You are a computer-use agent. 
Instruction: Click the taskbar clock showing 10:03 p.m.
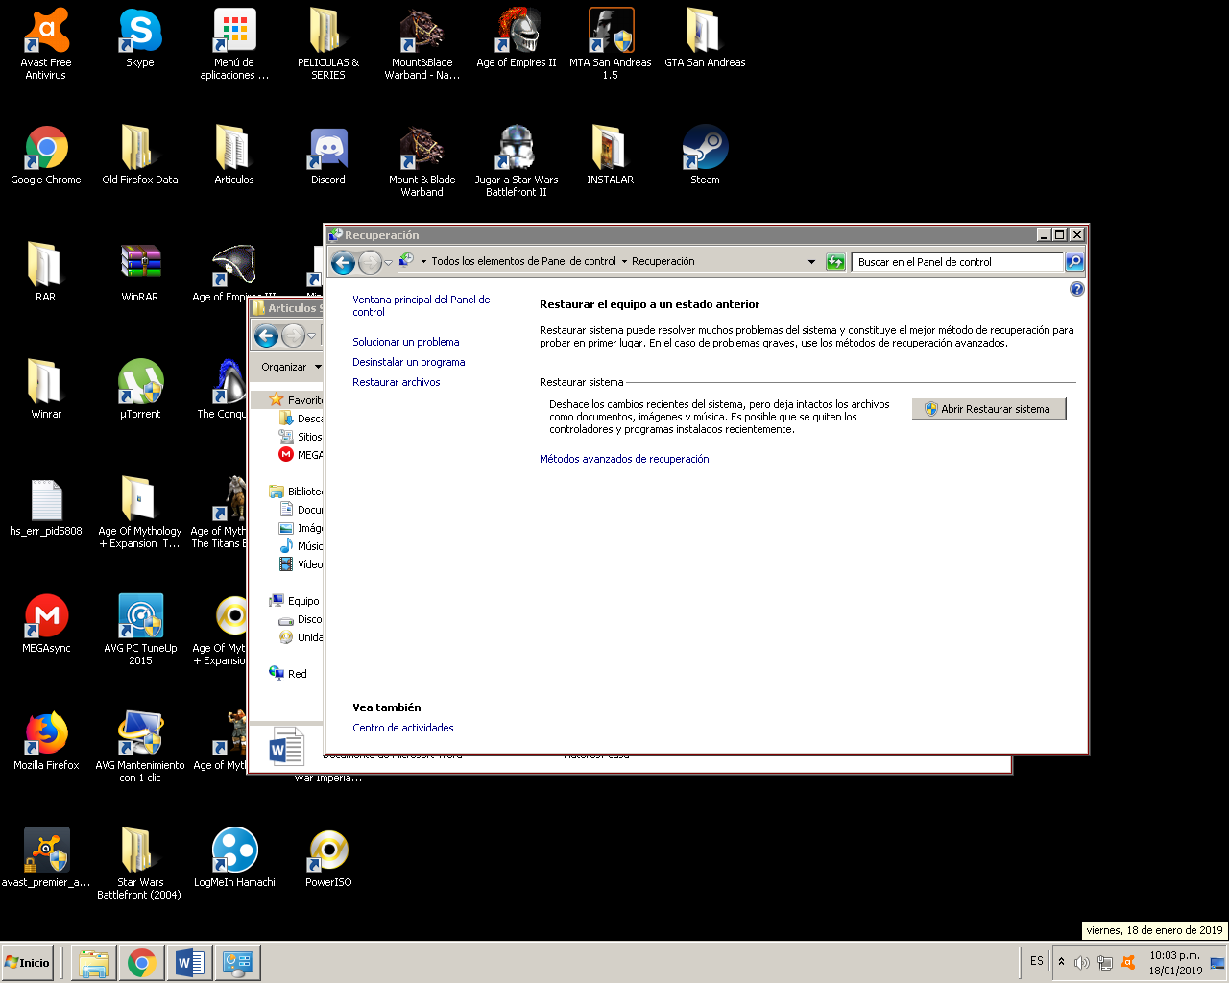pos(1175,963)
